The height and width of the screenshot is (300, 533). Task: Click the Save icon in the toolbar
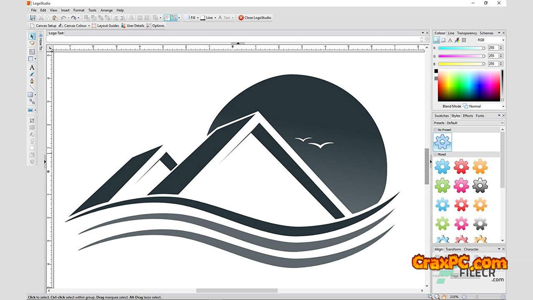[32, 17]
